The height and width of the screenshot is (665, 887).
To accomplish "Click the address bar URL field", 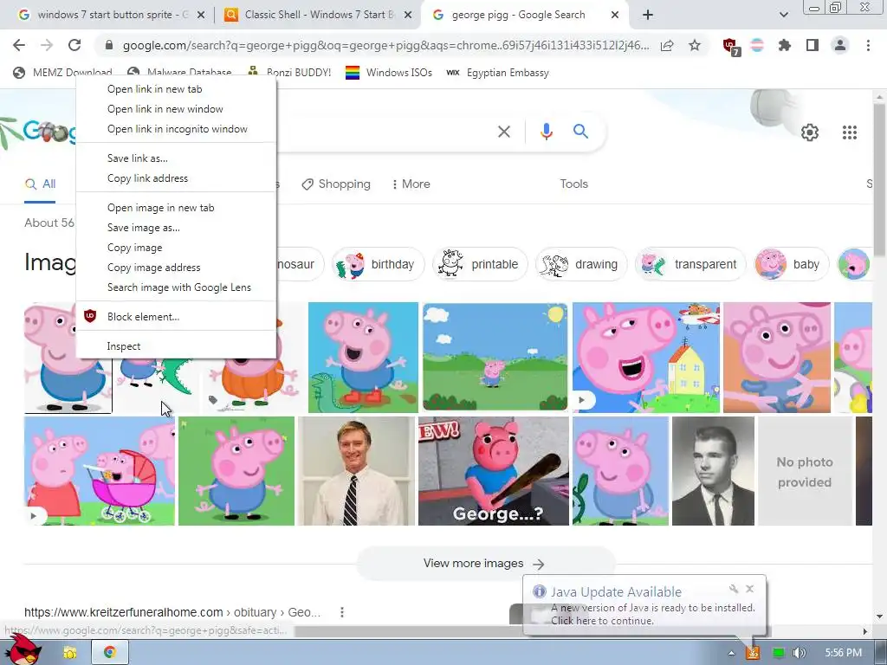I will [385, 45].
